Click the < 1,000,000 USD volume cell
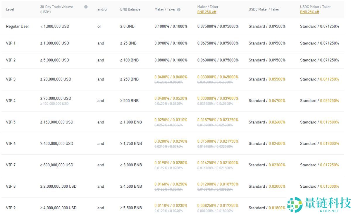The image size is (351, 214). click(x=55, y=26)
